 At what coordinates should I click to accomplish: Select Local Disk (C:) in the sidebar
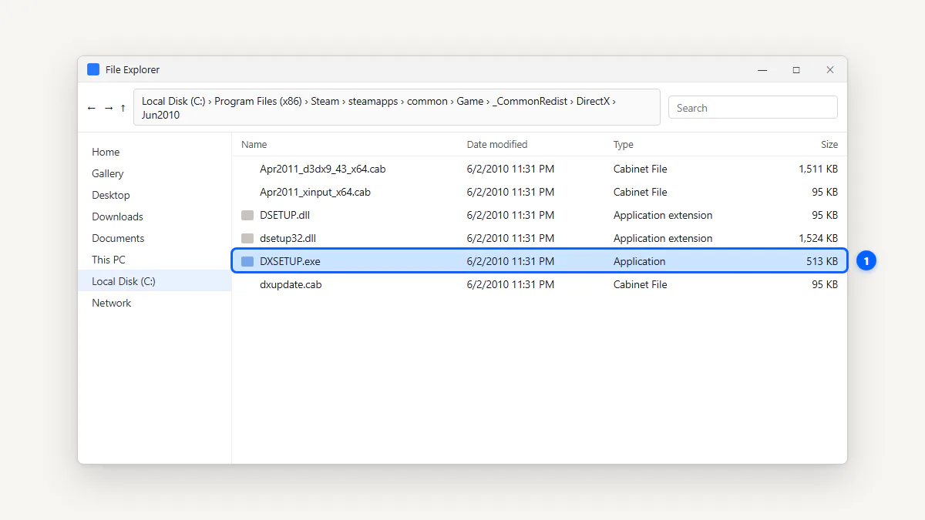pyautogui.click(x=154, y=281)
